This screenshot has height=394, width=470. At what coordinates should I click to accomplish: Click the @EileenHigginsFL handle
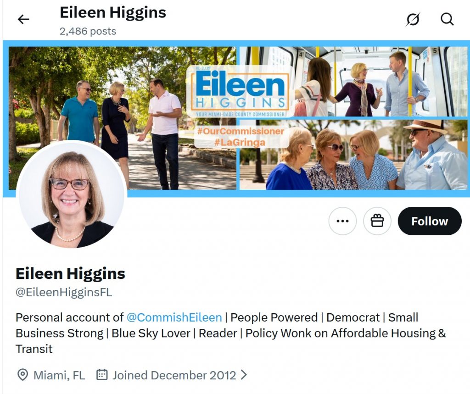click(64, 292)
